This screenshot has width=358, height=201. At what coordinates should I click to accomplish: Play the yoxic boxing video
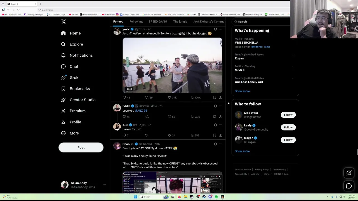[x=172, y=65]
